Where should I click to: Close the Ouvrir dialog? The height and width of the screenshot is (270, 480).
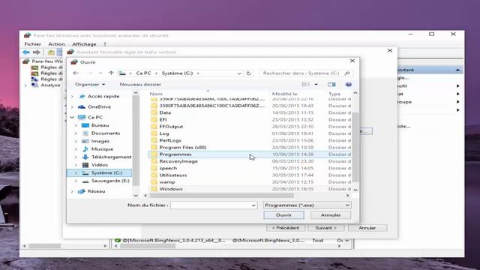click(x=352, y=61)
